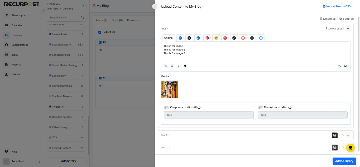Click the Post 1 media thumbnail

coord(169,89)
